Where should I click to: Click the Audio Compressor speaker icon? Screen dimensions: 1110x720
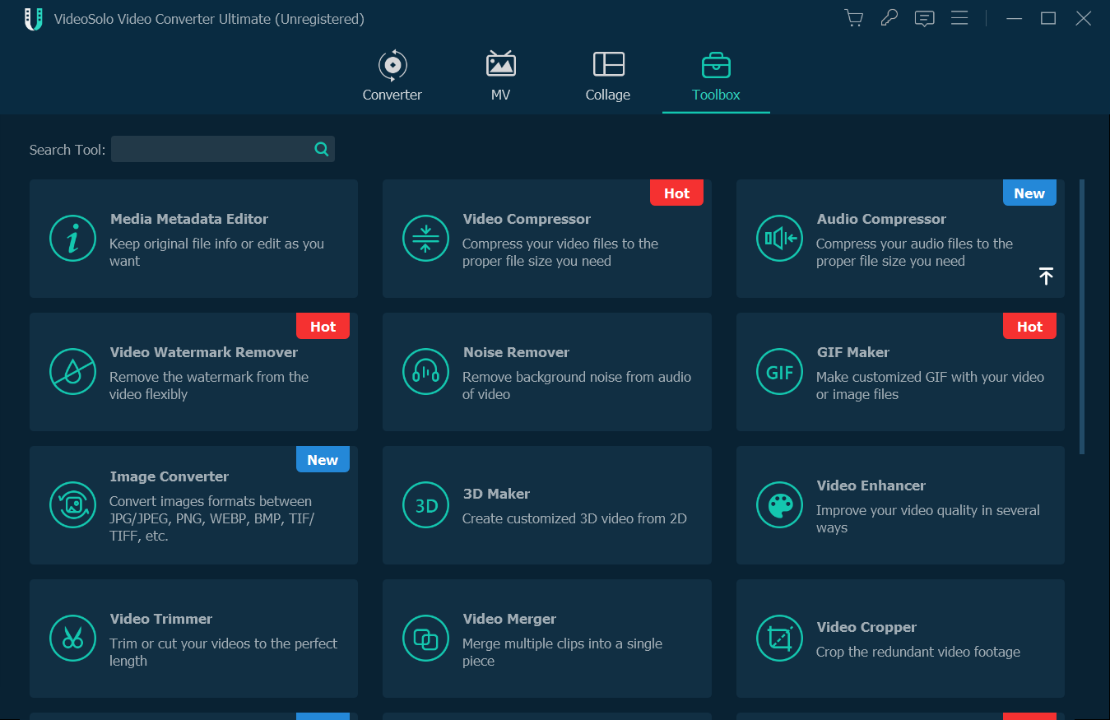(780, 239)
